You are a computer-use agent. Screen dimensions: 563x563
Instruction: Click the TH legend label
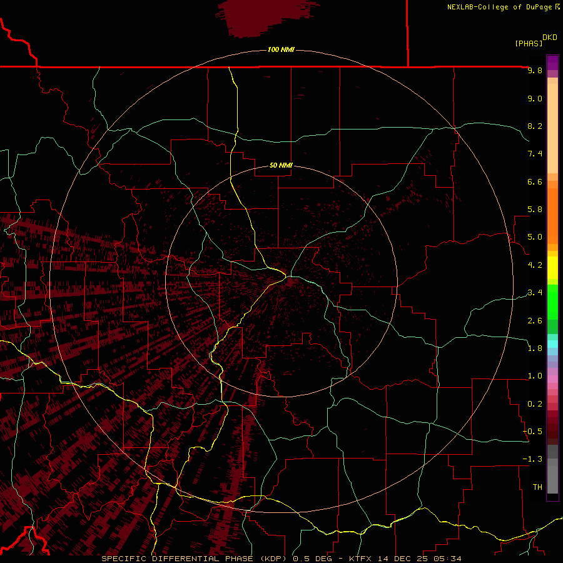pyautogui.click(x=537, y=487)
